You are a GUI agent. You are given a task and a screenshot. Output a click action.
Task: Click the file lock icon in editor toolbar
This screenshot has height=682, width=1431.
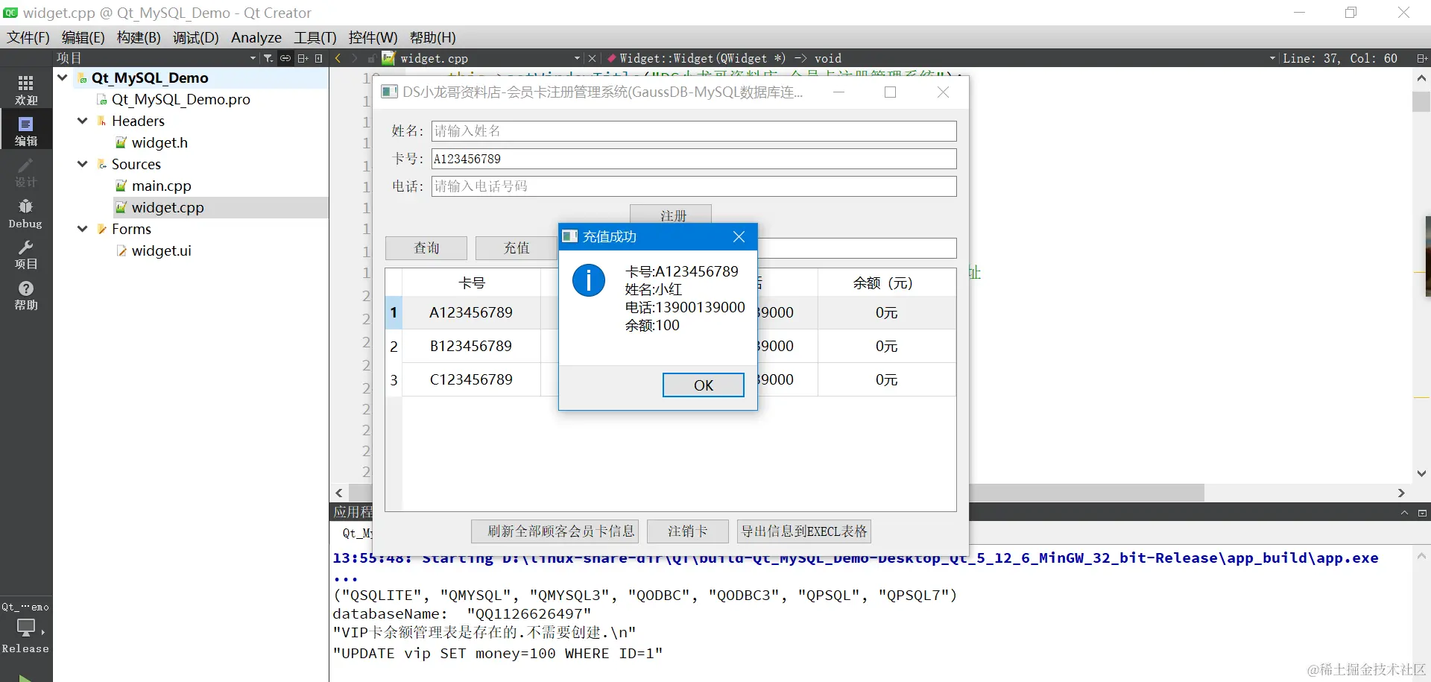[x=371, y=58]
